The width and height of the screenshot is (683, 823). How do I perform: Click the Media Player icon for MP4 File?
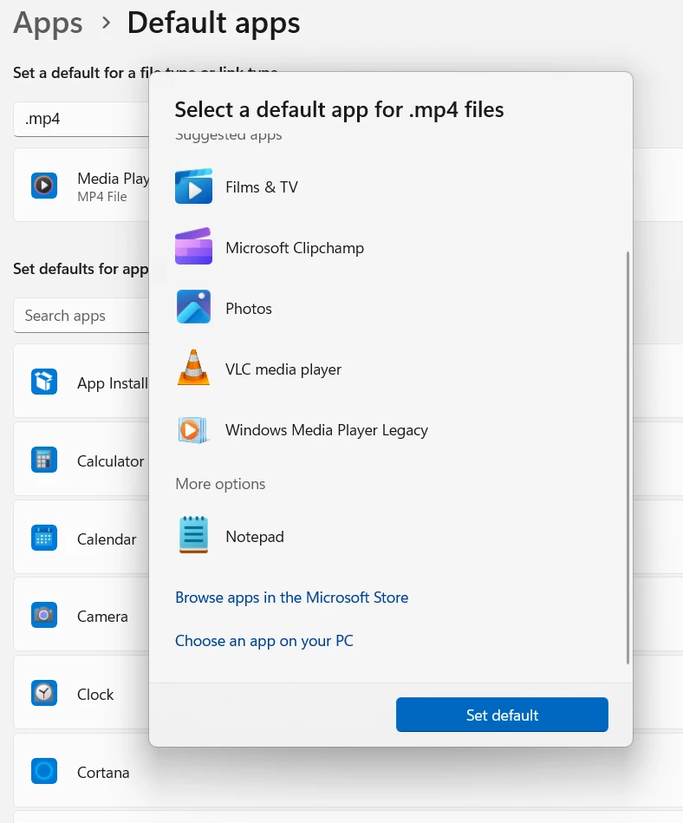click(x=44, y=186)
